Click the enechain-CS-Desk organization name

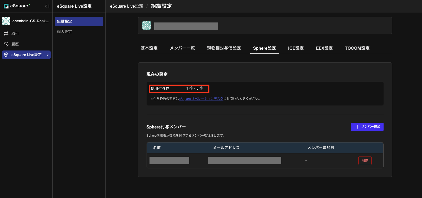coord(31,21)
